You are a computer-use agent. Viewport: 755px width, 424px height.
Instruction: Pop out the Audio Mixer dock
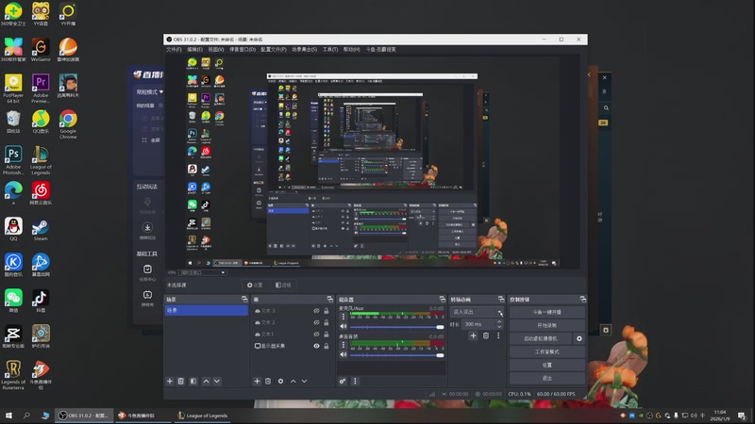[443, 300]
